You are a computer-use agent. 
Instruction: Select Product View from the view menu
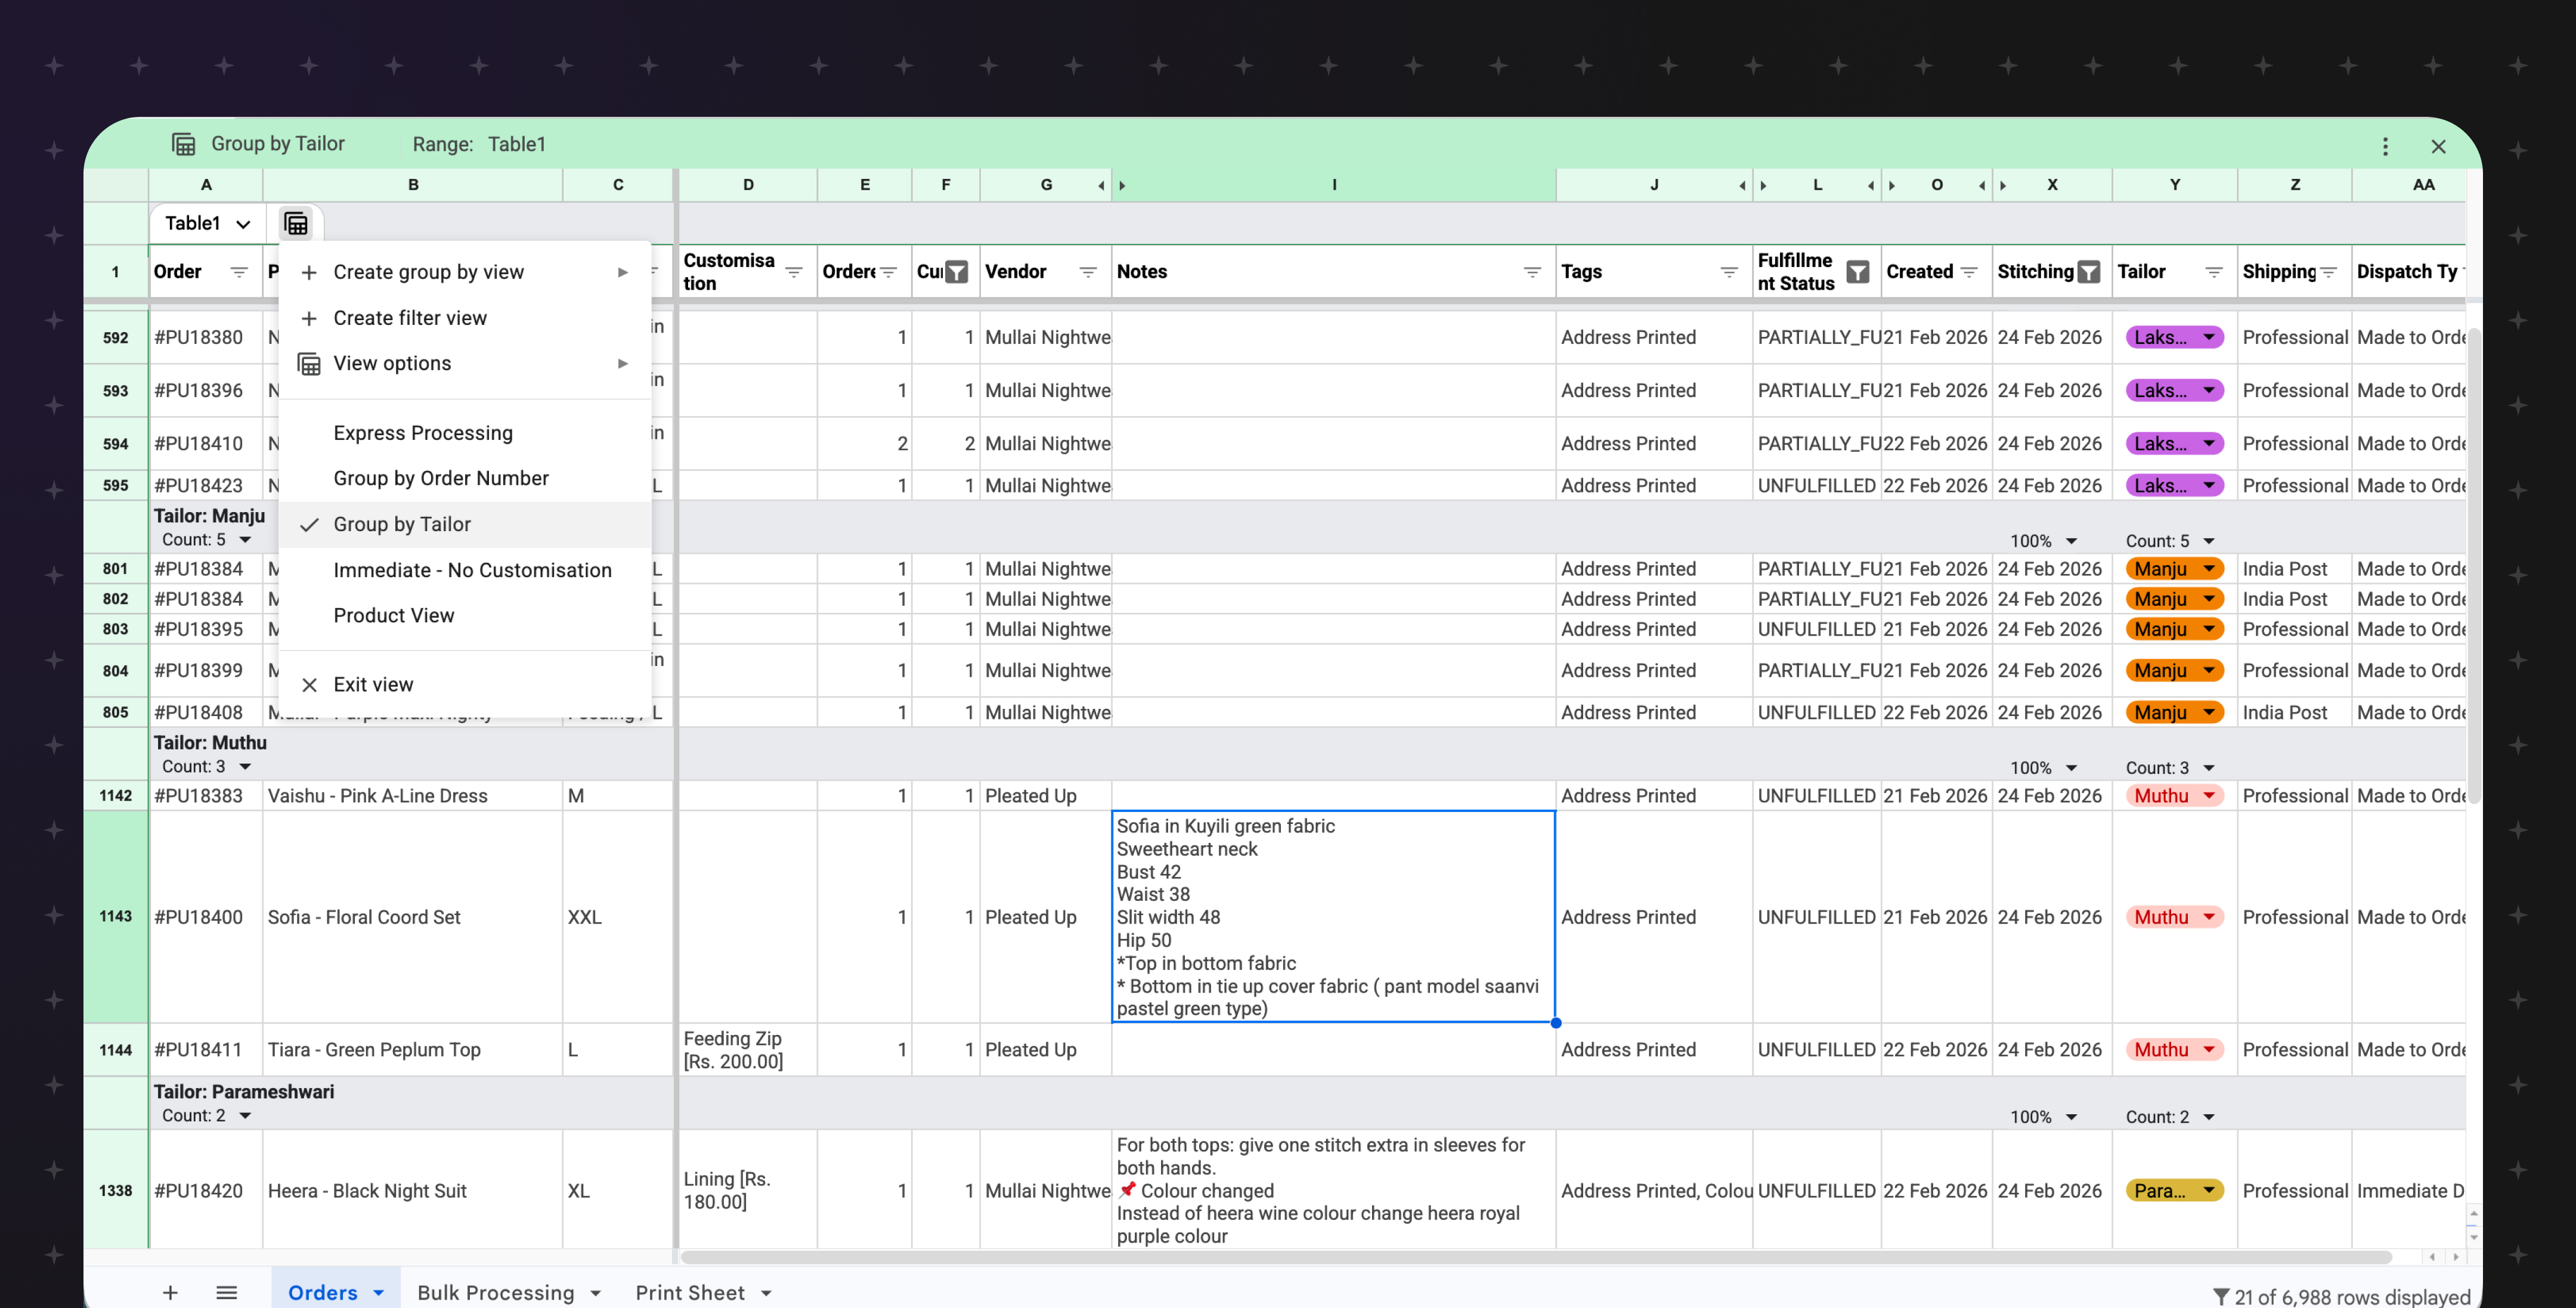click(393, 615)
